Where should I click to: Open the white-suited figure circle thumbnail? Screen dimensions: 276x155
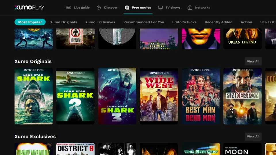click(117, 39)
